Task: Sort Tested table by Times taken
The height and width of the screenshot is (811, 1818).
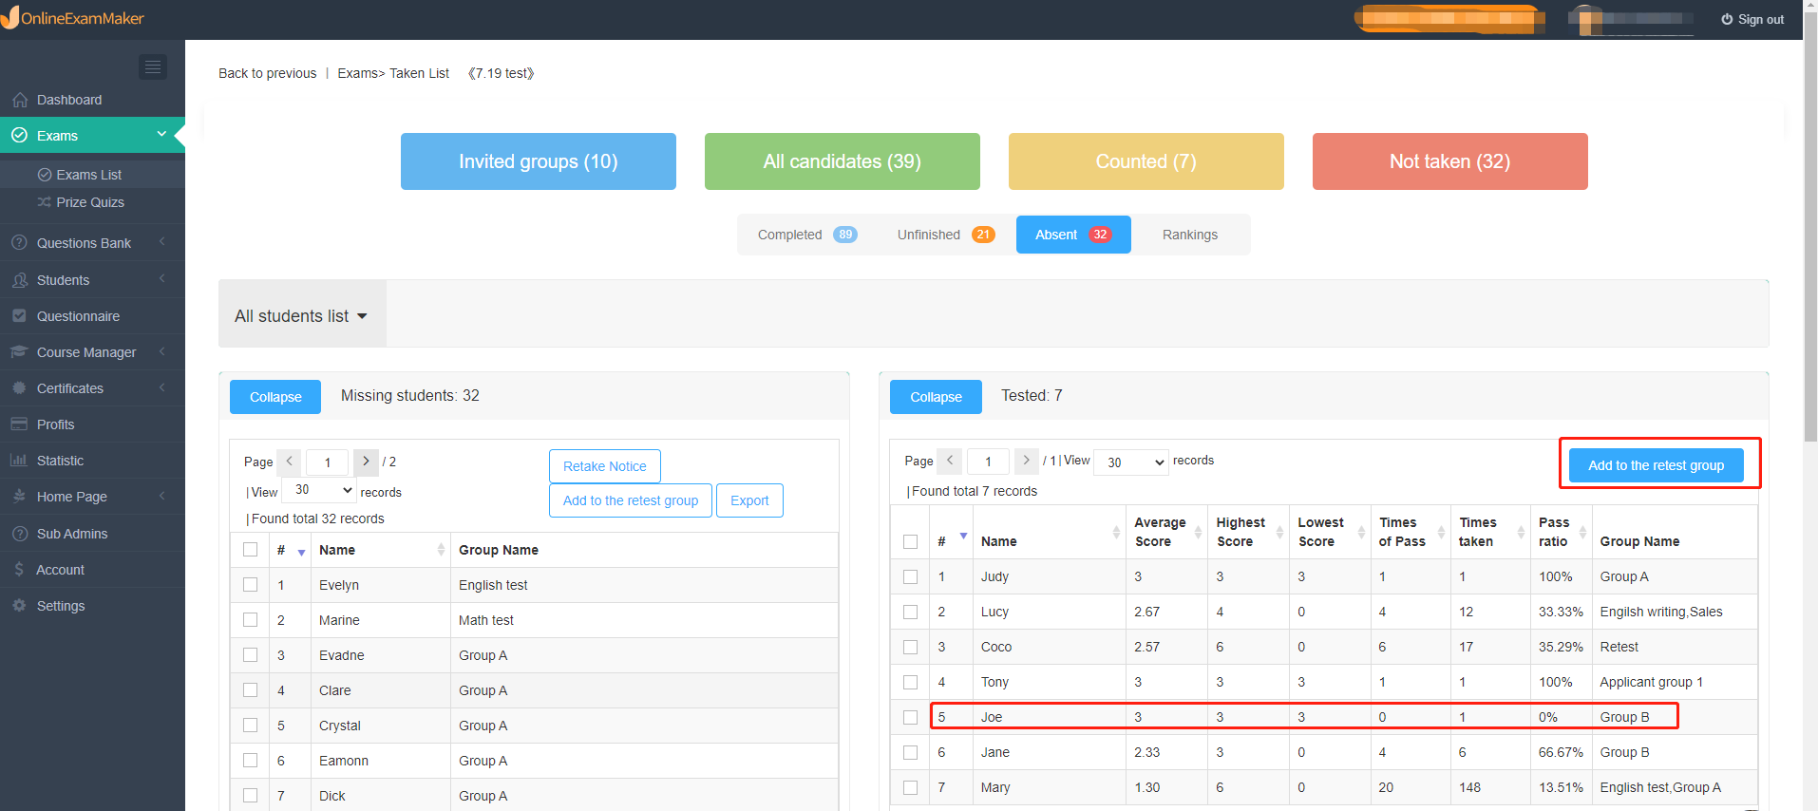Action: 1521,533
